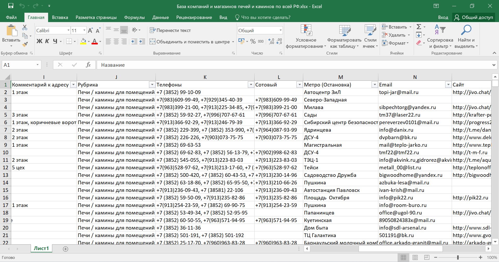Open the Файл menu
Viewport: 499px width, 262px height.
(x=11, y=17)
